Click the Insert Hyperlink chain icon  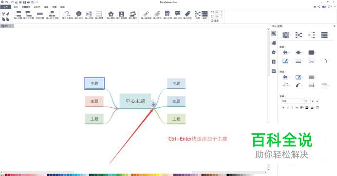146,14
